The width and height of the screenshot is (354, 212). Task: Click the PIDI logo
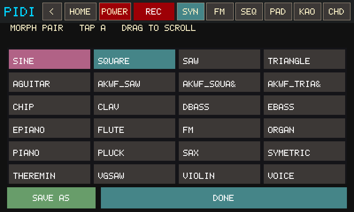coord(19,12)
